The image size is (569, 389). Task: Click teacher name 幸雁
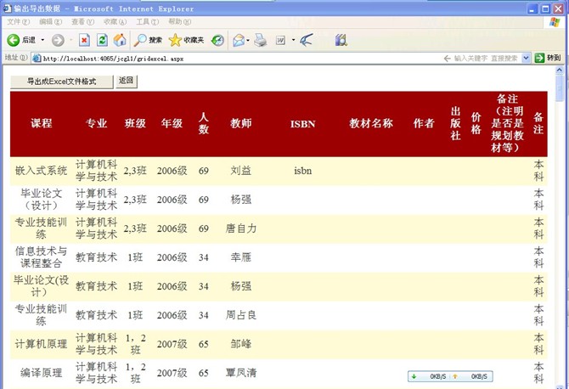pos(241,257)
